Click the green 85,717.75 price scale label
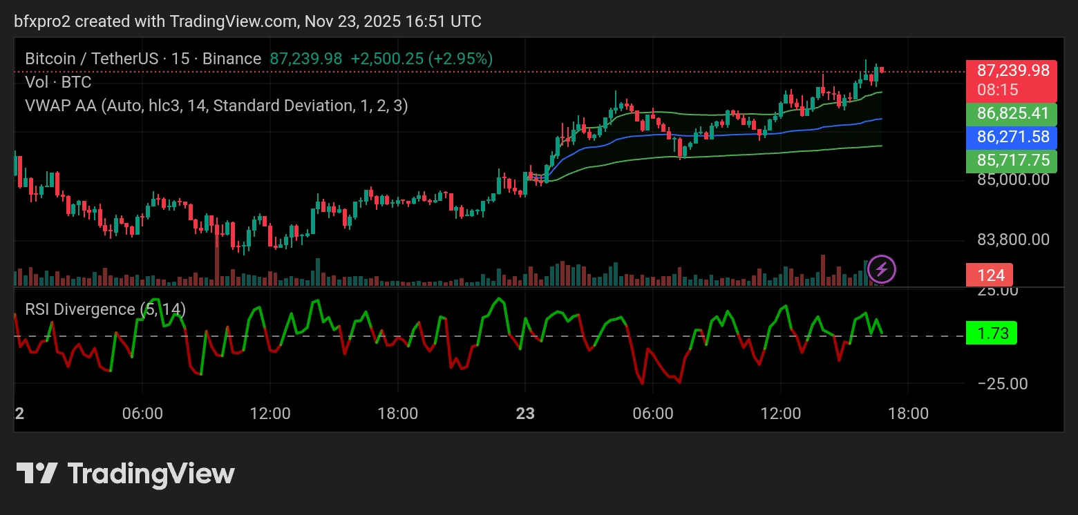The height and width of the screenshot is (515, 1078). click(x=1012, y=160)
